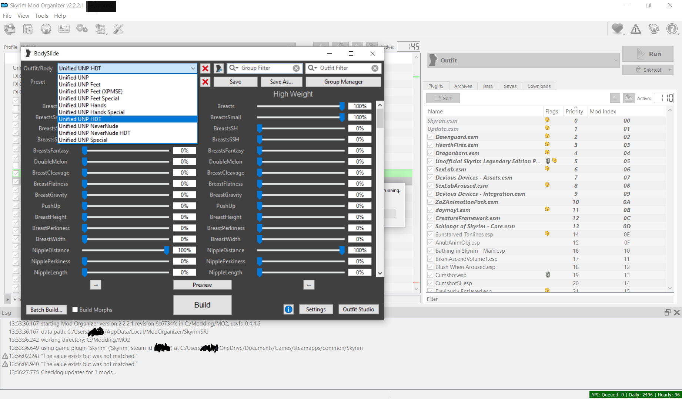The image size is (682, 399).
Task: Open the Outfit executable dropdown
Action: pyautogui.click(x=524, y=60)
